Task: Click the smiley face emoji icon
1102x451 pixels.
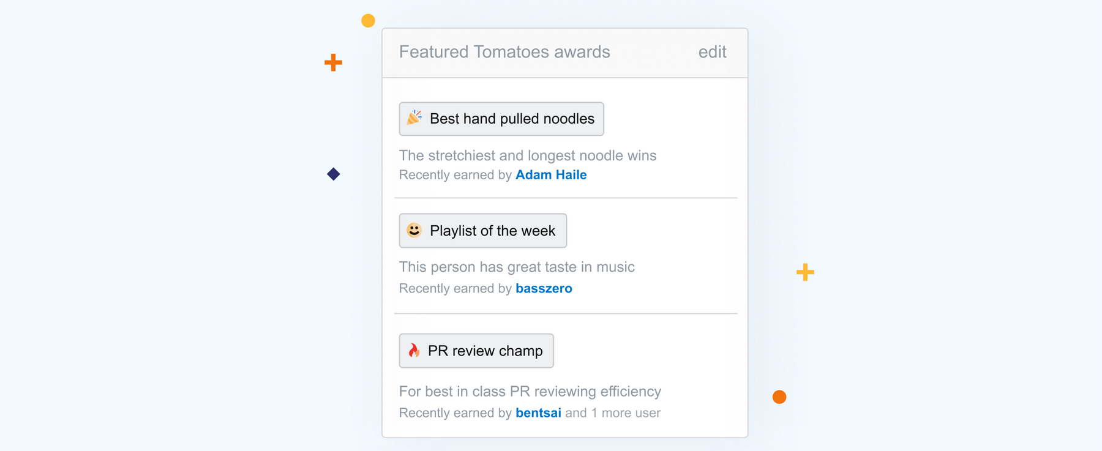Action: (x=414, y=230)
